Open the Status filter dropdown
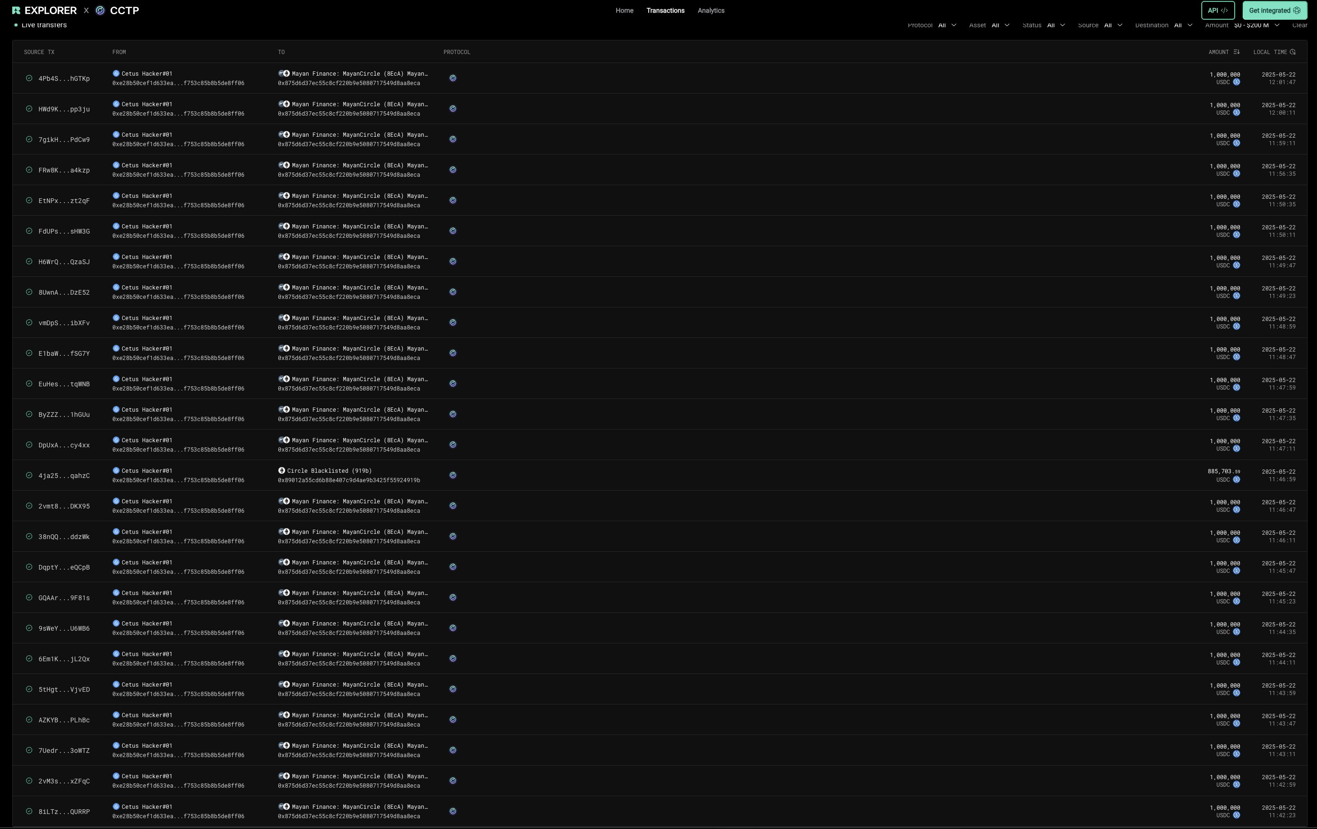The image size is (1317, 829). [1055, 25]
